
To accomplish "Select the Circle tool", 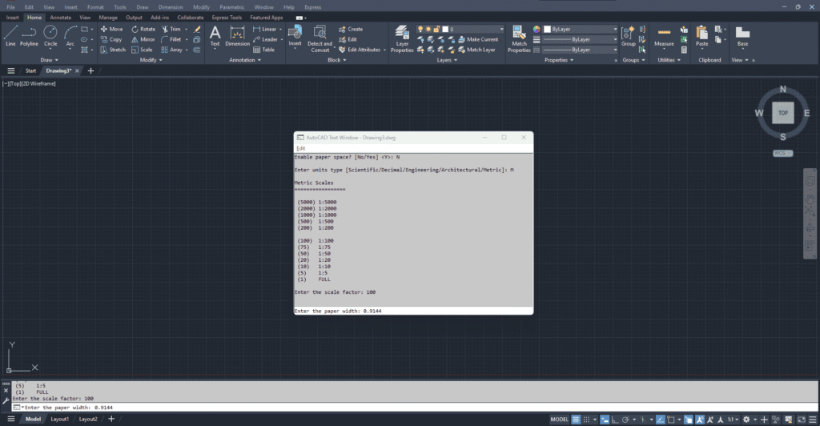I will (50, 35).
